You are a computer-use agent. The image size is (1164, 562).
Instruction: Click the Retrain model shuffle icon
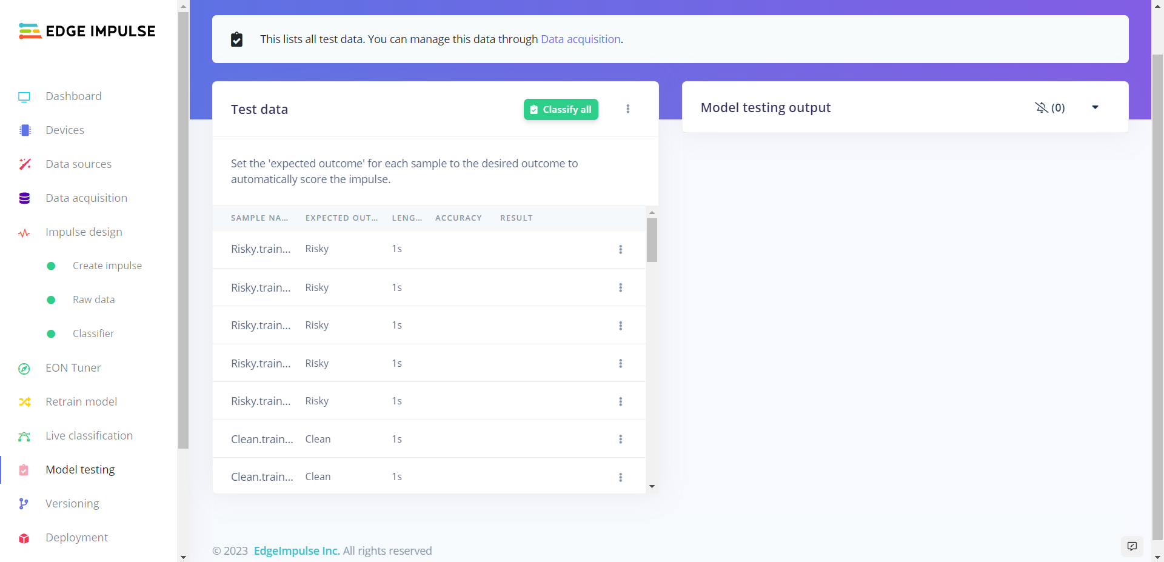click(x=25, y=402)
